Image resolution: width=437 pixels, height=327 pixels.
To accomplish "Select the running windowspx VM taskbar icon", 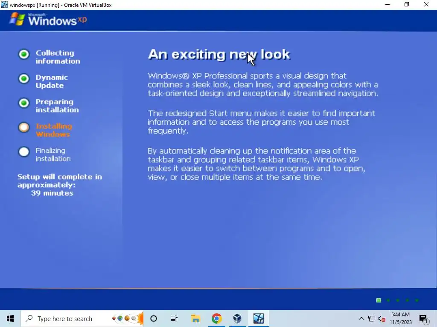I will (x=258, y=318).
